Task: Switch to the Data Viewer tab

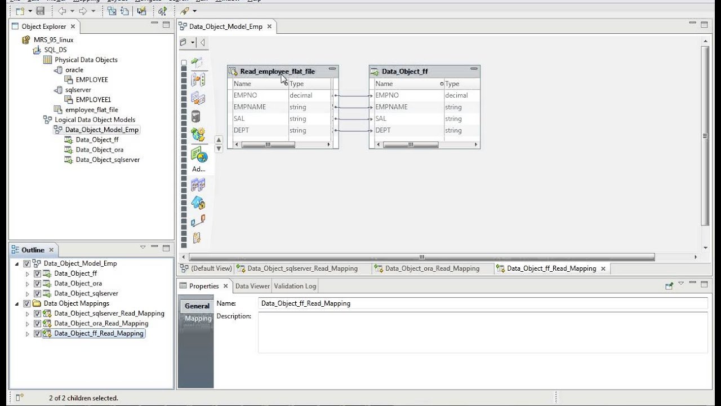Action: (252, 286)
